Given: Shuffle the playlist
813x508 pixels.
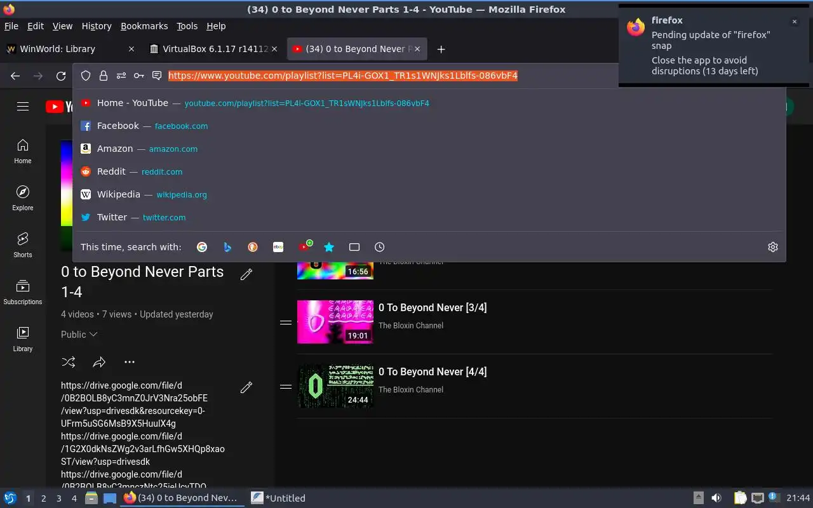Looking at the screenshot, I should 69,362.
